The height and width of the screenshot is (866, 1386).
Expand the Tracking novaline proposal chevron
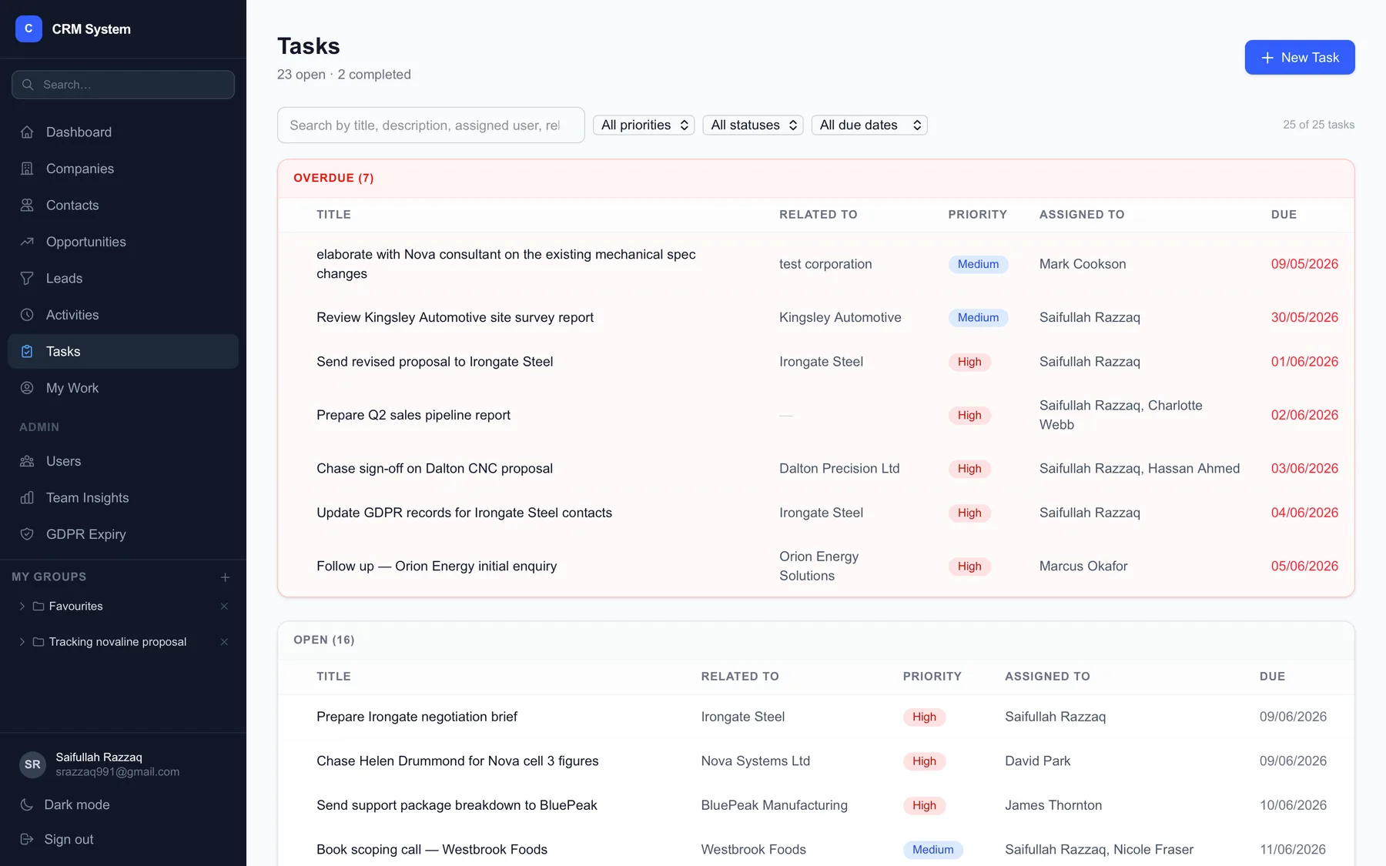(22, 642)
